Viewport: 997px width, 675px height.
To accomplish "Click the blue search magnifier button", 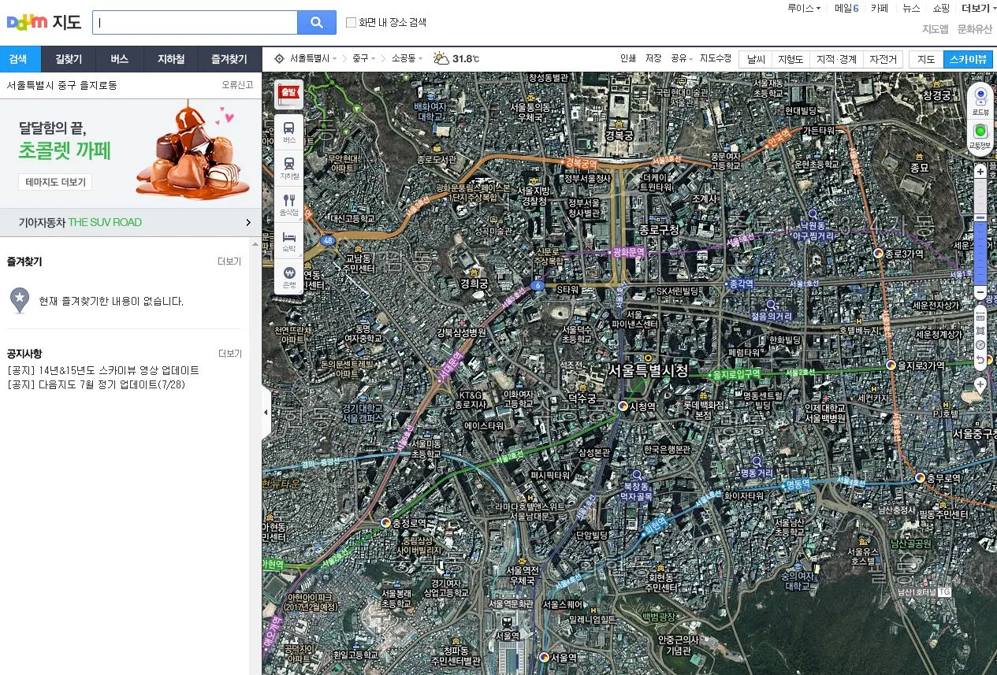I will (x=317, y=23).
